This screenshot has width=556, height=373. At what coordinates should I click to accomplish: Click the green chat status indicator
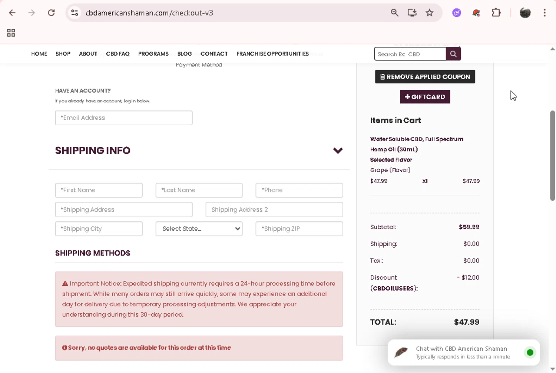pos(530,352)
